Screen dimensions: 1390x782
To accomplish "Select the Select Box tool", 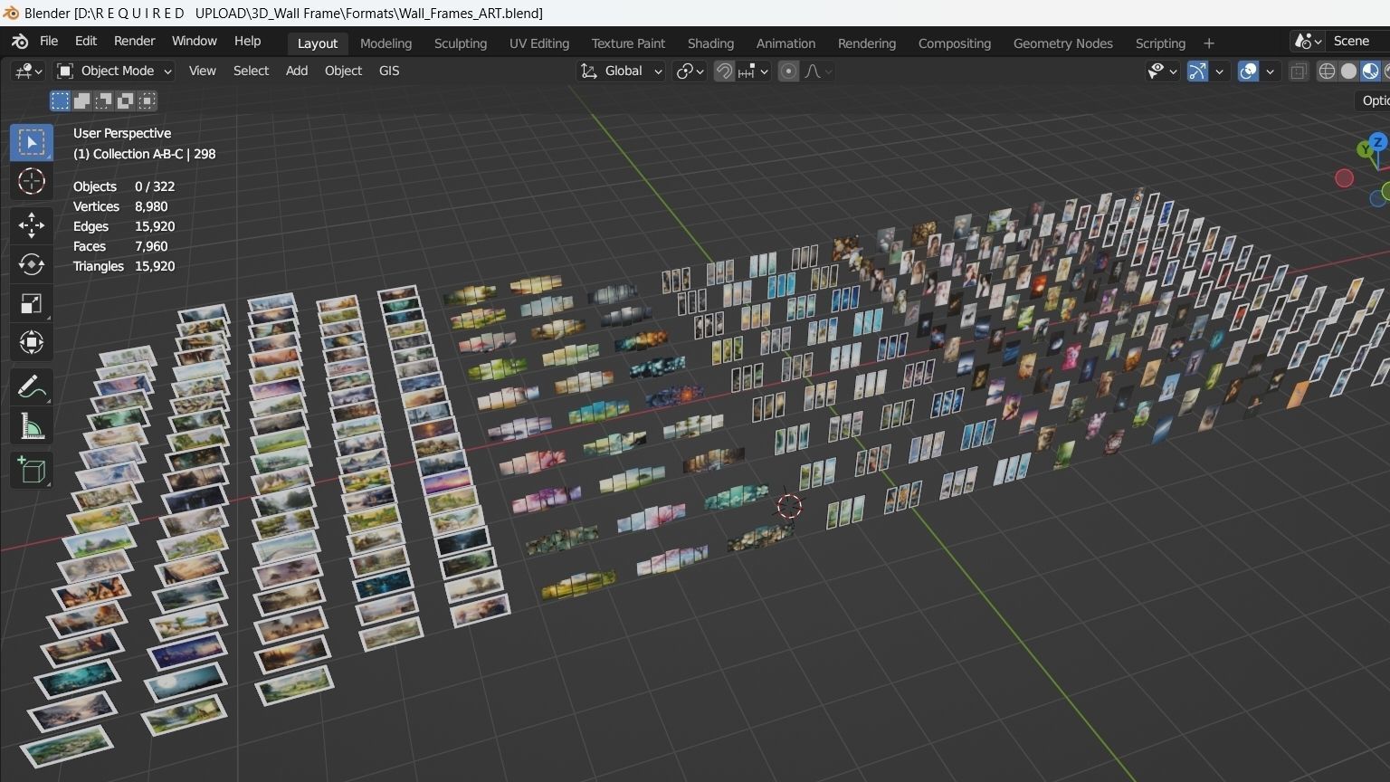I will pyautogui.click(x=32, y=142).
